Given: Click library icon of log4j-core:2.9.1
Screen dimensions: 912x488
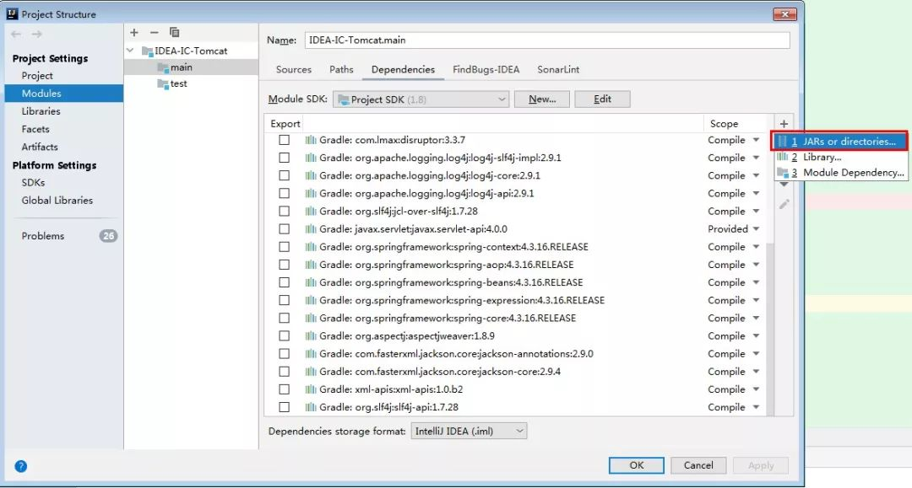Looking at the screenshot, I should [311, 175].
